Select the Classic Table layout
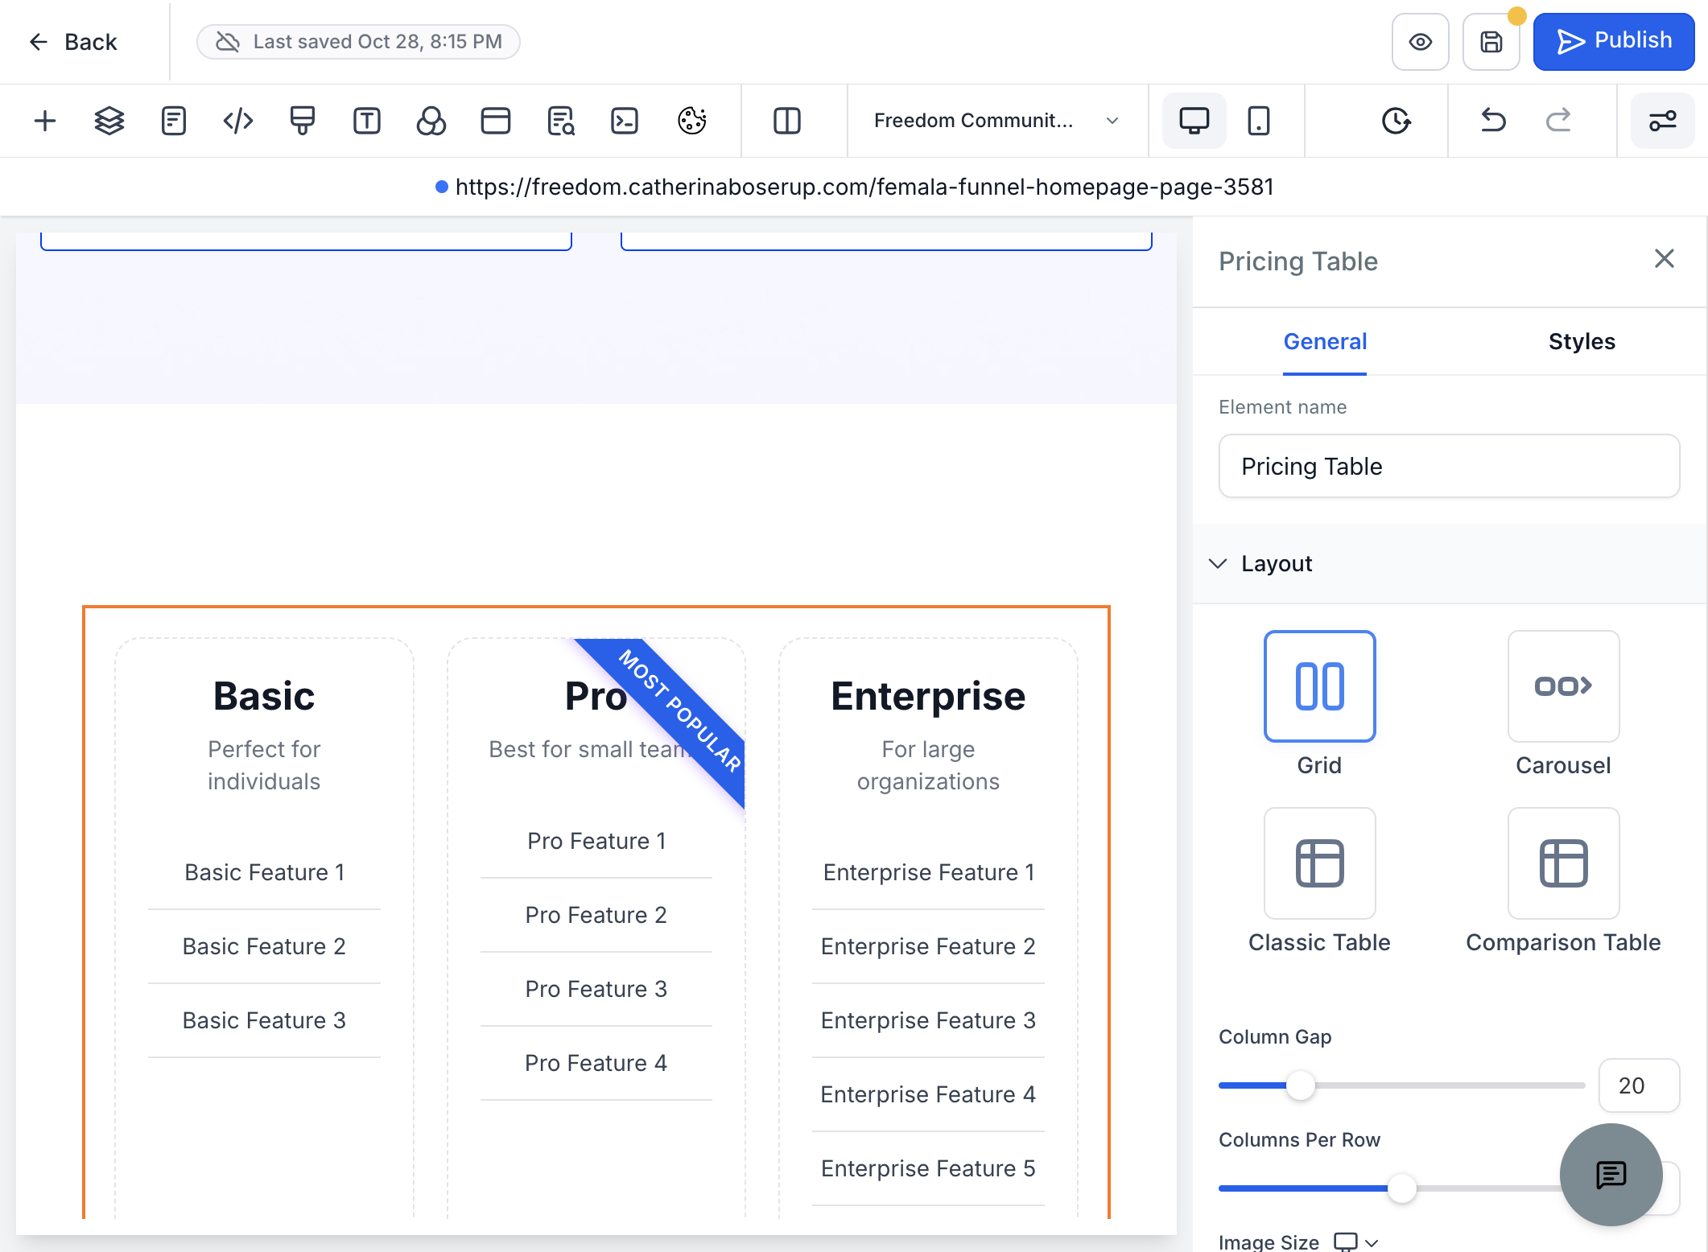This screenshot has height=1252, width=1708. [1319, 863]
